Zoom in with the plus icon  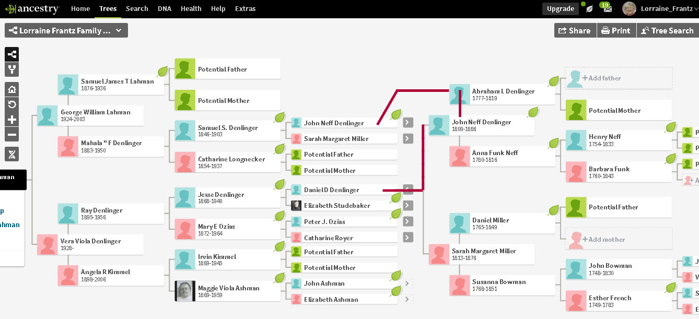click(x=12, y=120)
